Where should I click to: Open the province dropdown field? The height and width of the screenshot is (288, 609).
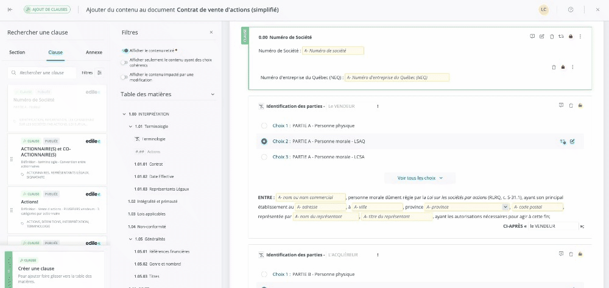tap(505, 207)
